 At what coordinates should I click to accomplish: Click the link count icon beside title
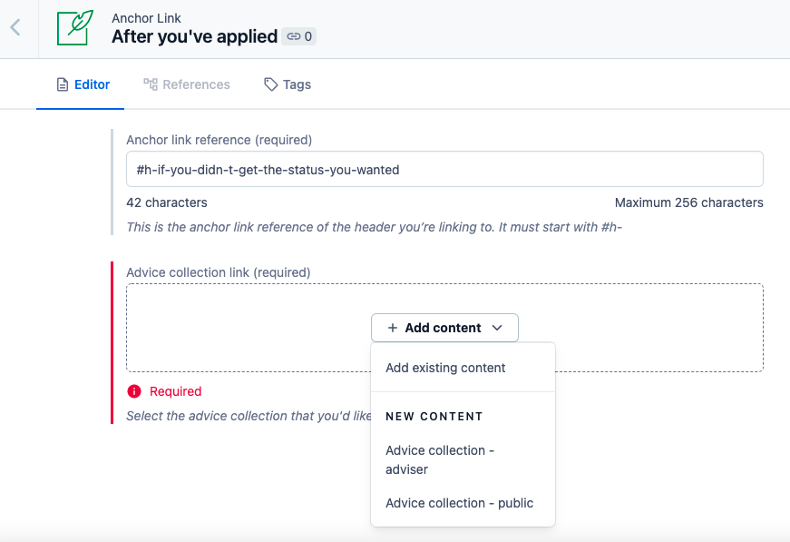(x=293, y=37)
